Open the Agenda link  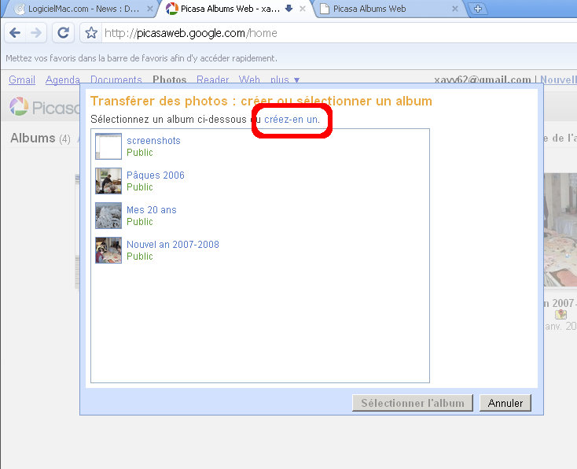pyautogui.click(x=63, y=79)
